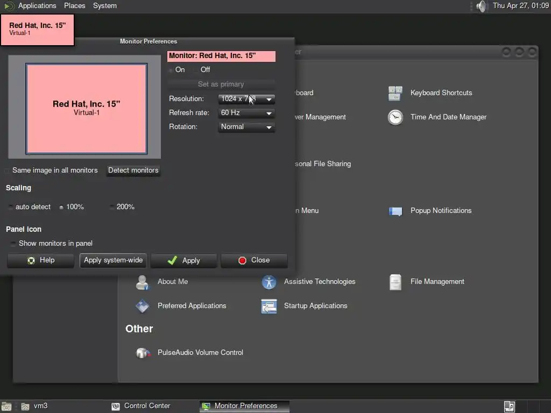Select the Off radio button for monitor
Viewport: 551px width, 413px height.
pyautogui.click(x=196, y=70)
